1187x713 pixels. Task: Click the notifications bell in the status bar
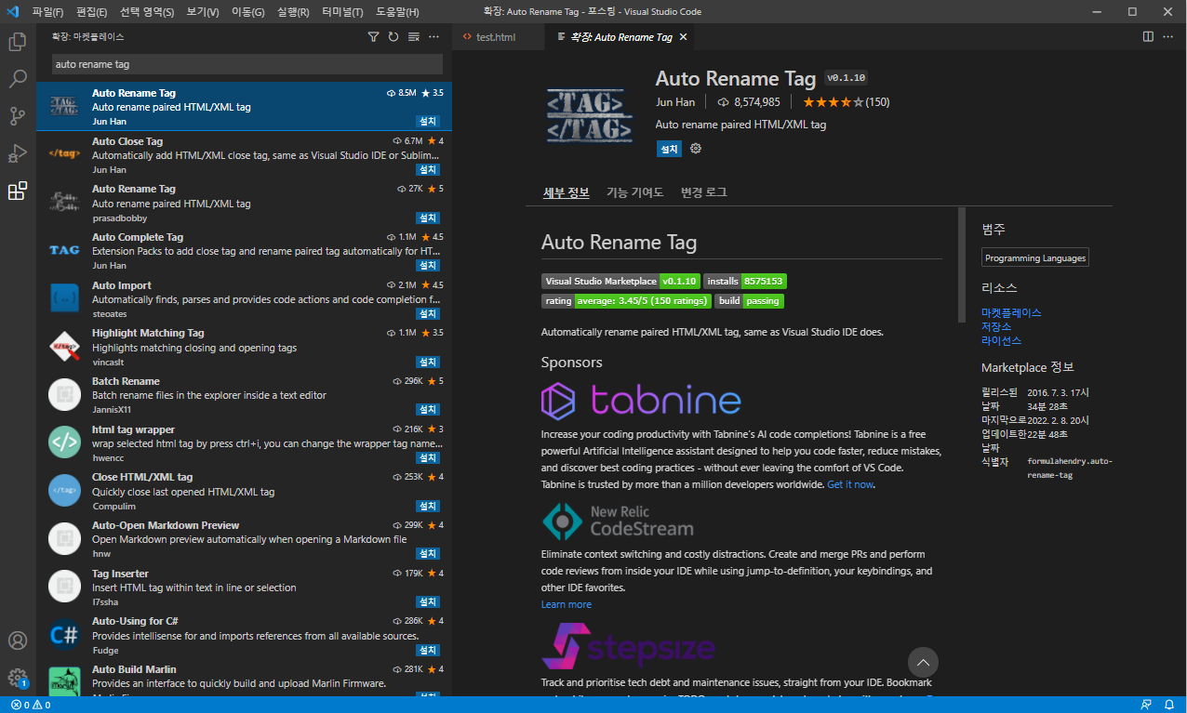pyautogui.click(x=1170, y=704)
